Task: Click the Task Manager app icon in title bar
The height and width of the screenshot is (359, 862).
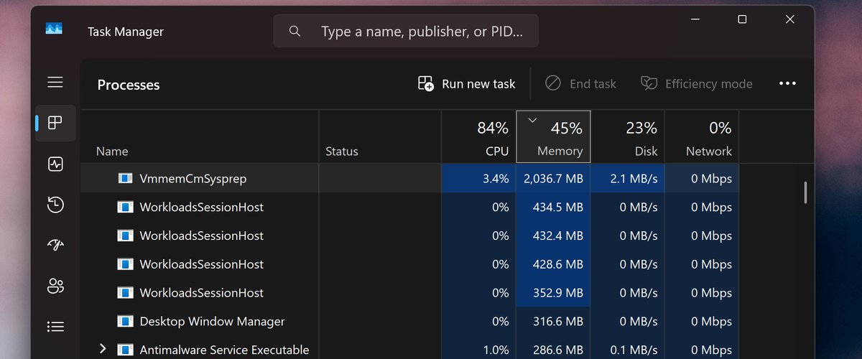Action: pyautogui.click(x=54, y=29)
